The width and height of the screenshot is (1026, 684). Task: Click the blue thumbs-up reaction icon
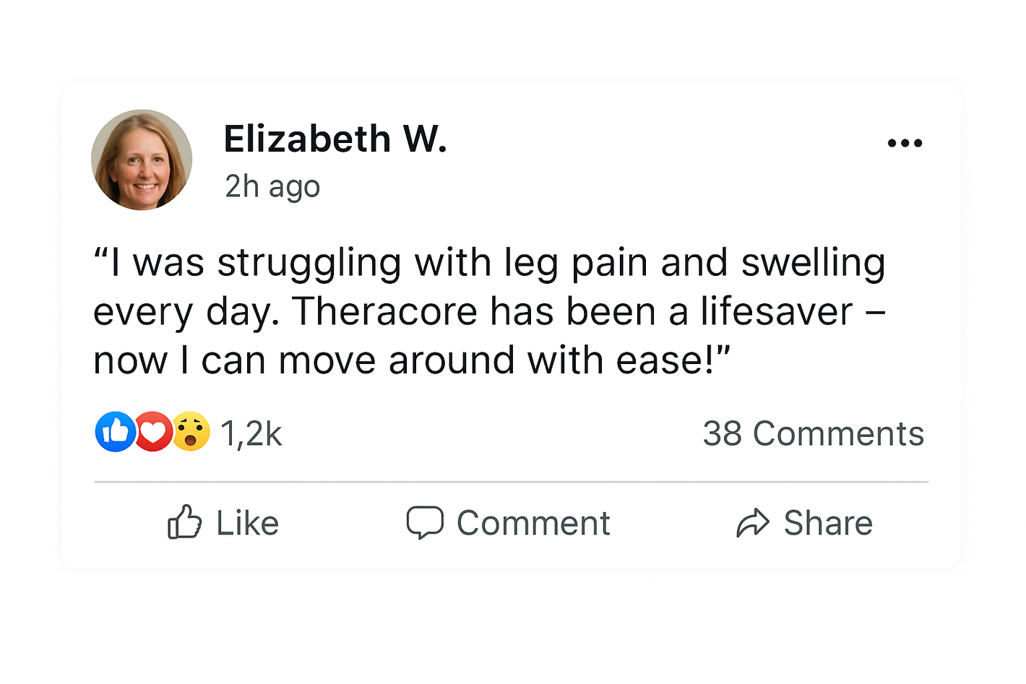click(115, 432)
